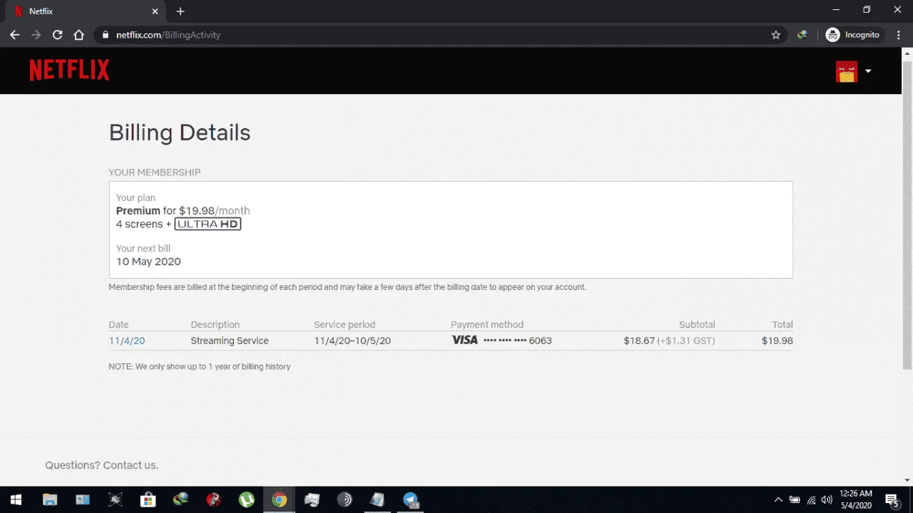Open the 11/4/20 invoice date link

(127, 341)
